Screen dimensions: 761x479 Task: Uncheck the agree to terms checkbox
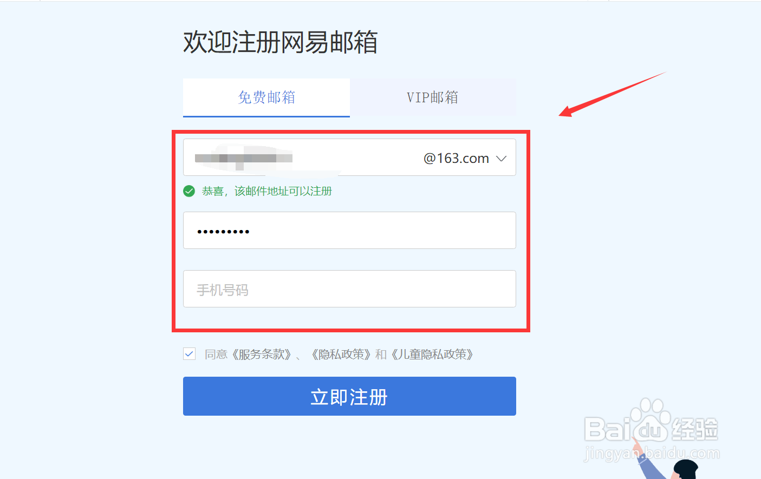point(189,354)
